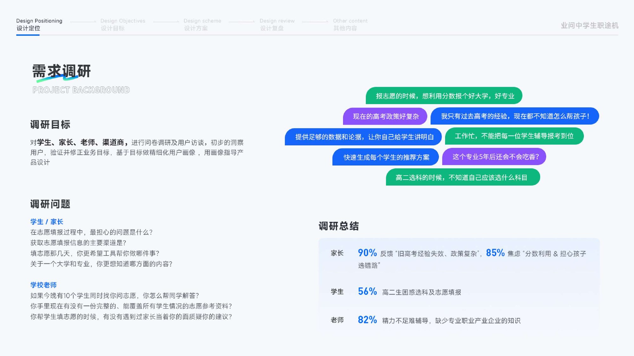Click the 90% statistic in 家长 row
634x356 pixels.
(x=367, y=253)
